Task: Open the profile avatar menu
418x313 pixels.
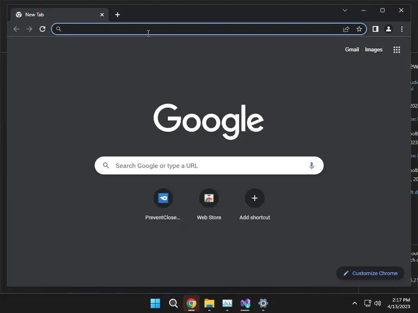Action: tap(389, 29)
